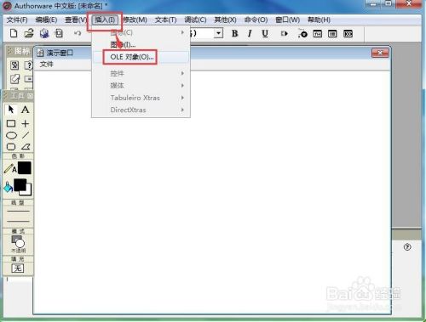Screen dimensions: 426x322
Task: Click the fill pattern '无' box
Action: point(18,268)
